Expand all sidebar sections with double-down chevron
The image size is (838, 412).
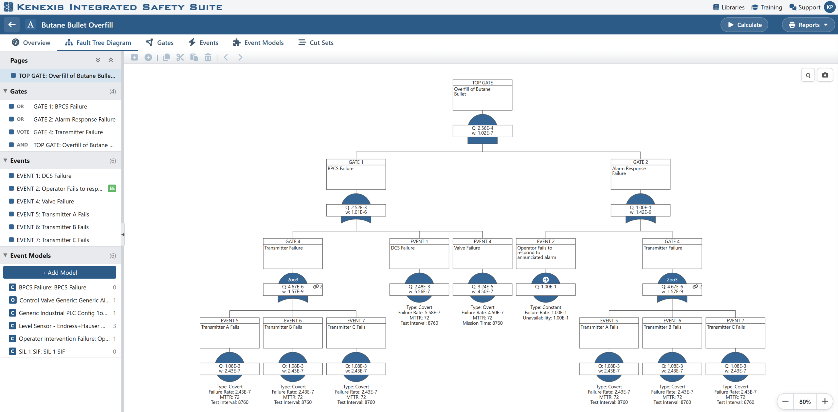98,60
